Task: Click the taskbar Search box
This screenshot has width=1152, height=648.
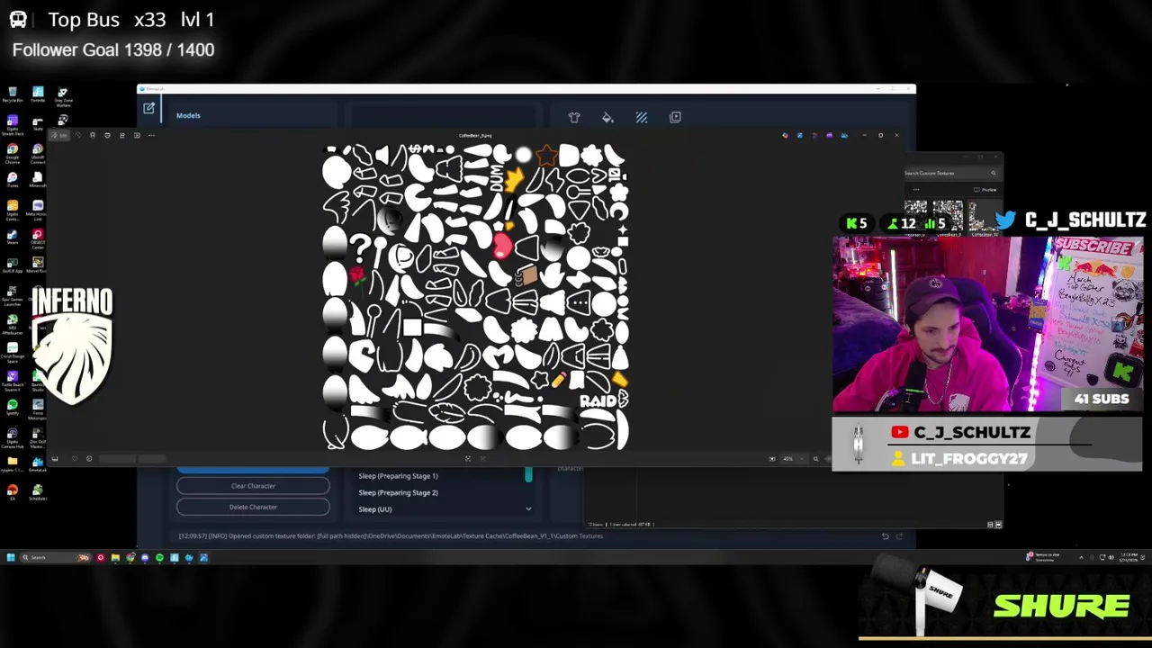Action: [54, 558]
